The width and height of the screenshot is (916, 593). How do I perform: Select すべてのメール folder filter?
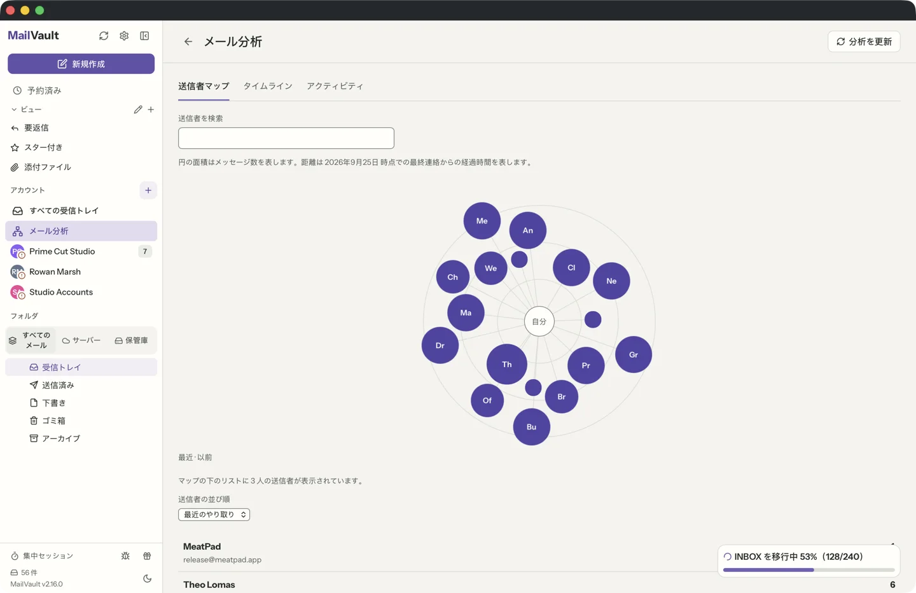click(31, 340)
